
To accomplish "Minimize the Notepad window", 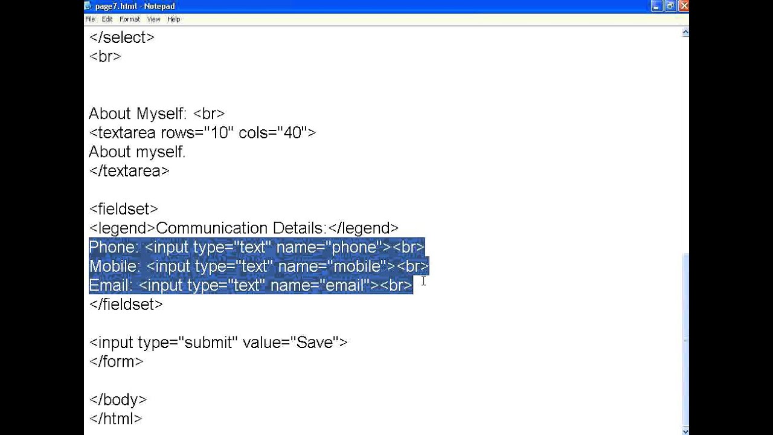I will pyautogui.click(x=657, y=6).
